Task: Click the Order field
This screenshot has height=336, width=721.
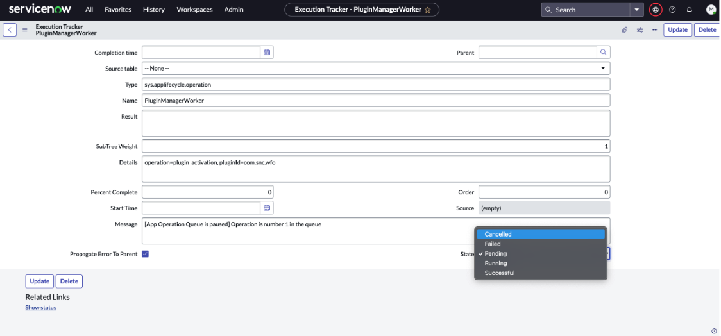Action: [545, 192]
